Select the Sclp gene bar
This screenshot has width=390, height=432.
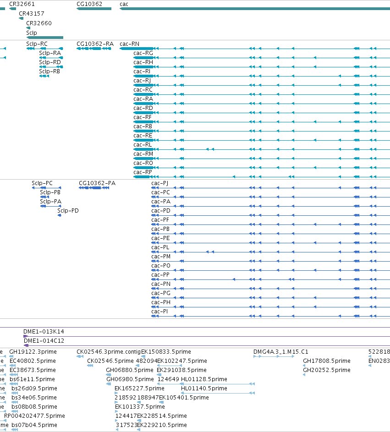[x=44, y=38]
